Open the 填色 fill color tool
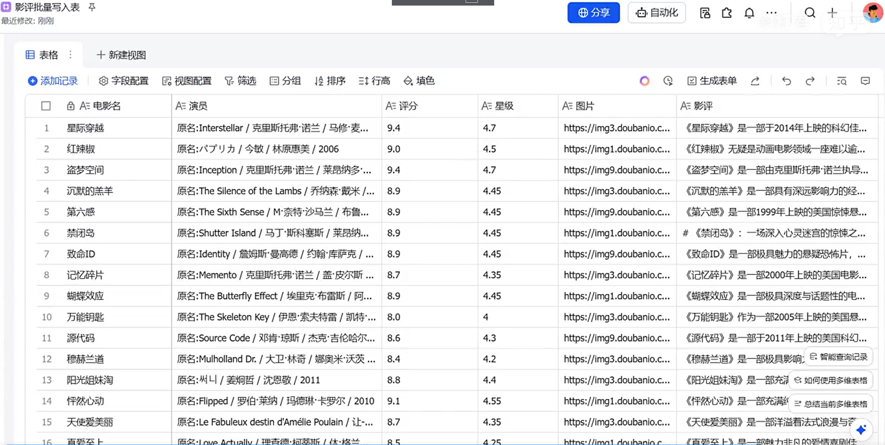The height and width of the screenshot is (445, 885). (419, 81)
